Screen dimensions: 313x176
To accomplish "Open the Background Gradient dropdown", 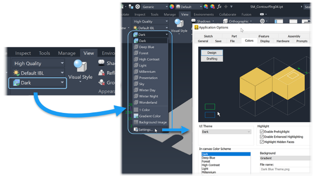I will 285,158.
